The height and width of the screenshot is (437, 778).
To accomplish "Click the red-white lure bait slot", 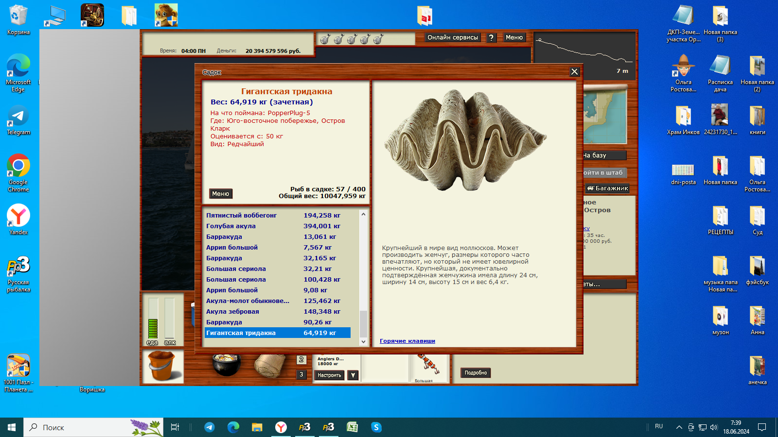I will coord(430,367).
